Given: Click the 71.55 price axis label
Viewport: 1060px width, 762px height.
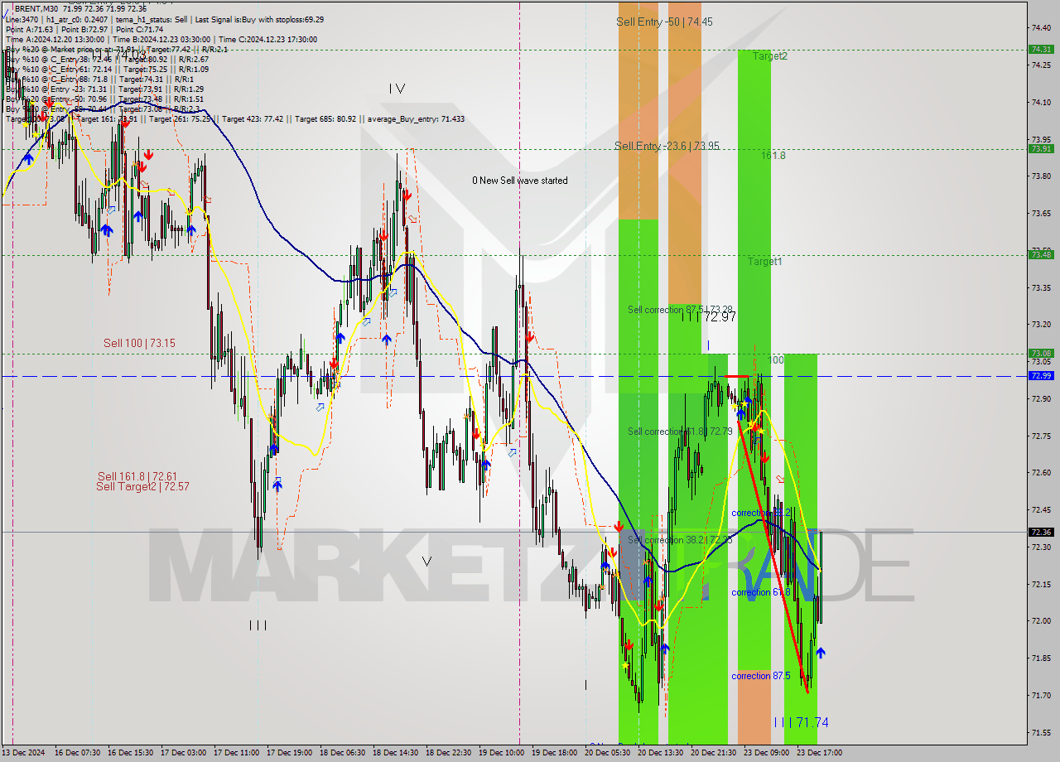Looking at the screenshot, I should click(1041, 733).
